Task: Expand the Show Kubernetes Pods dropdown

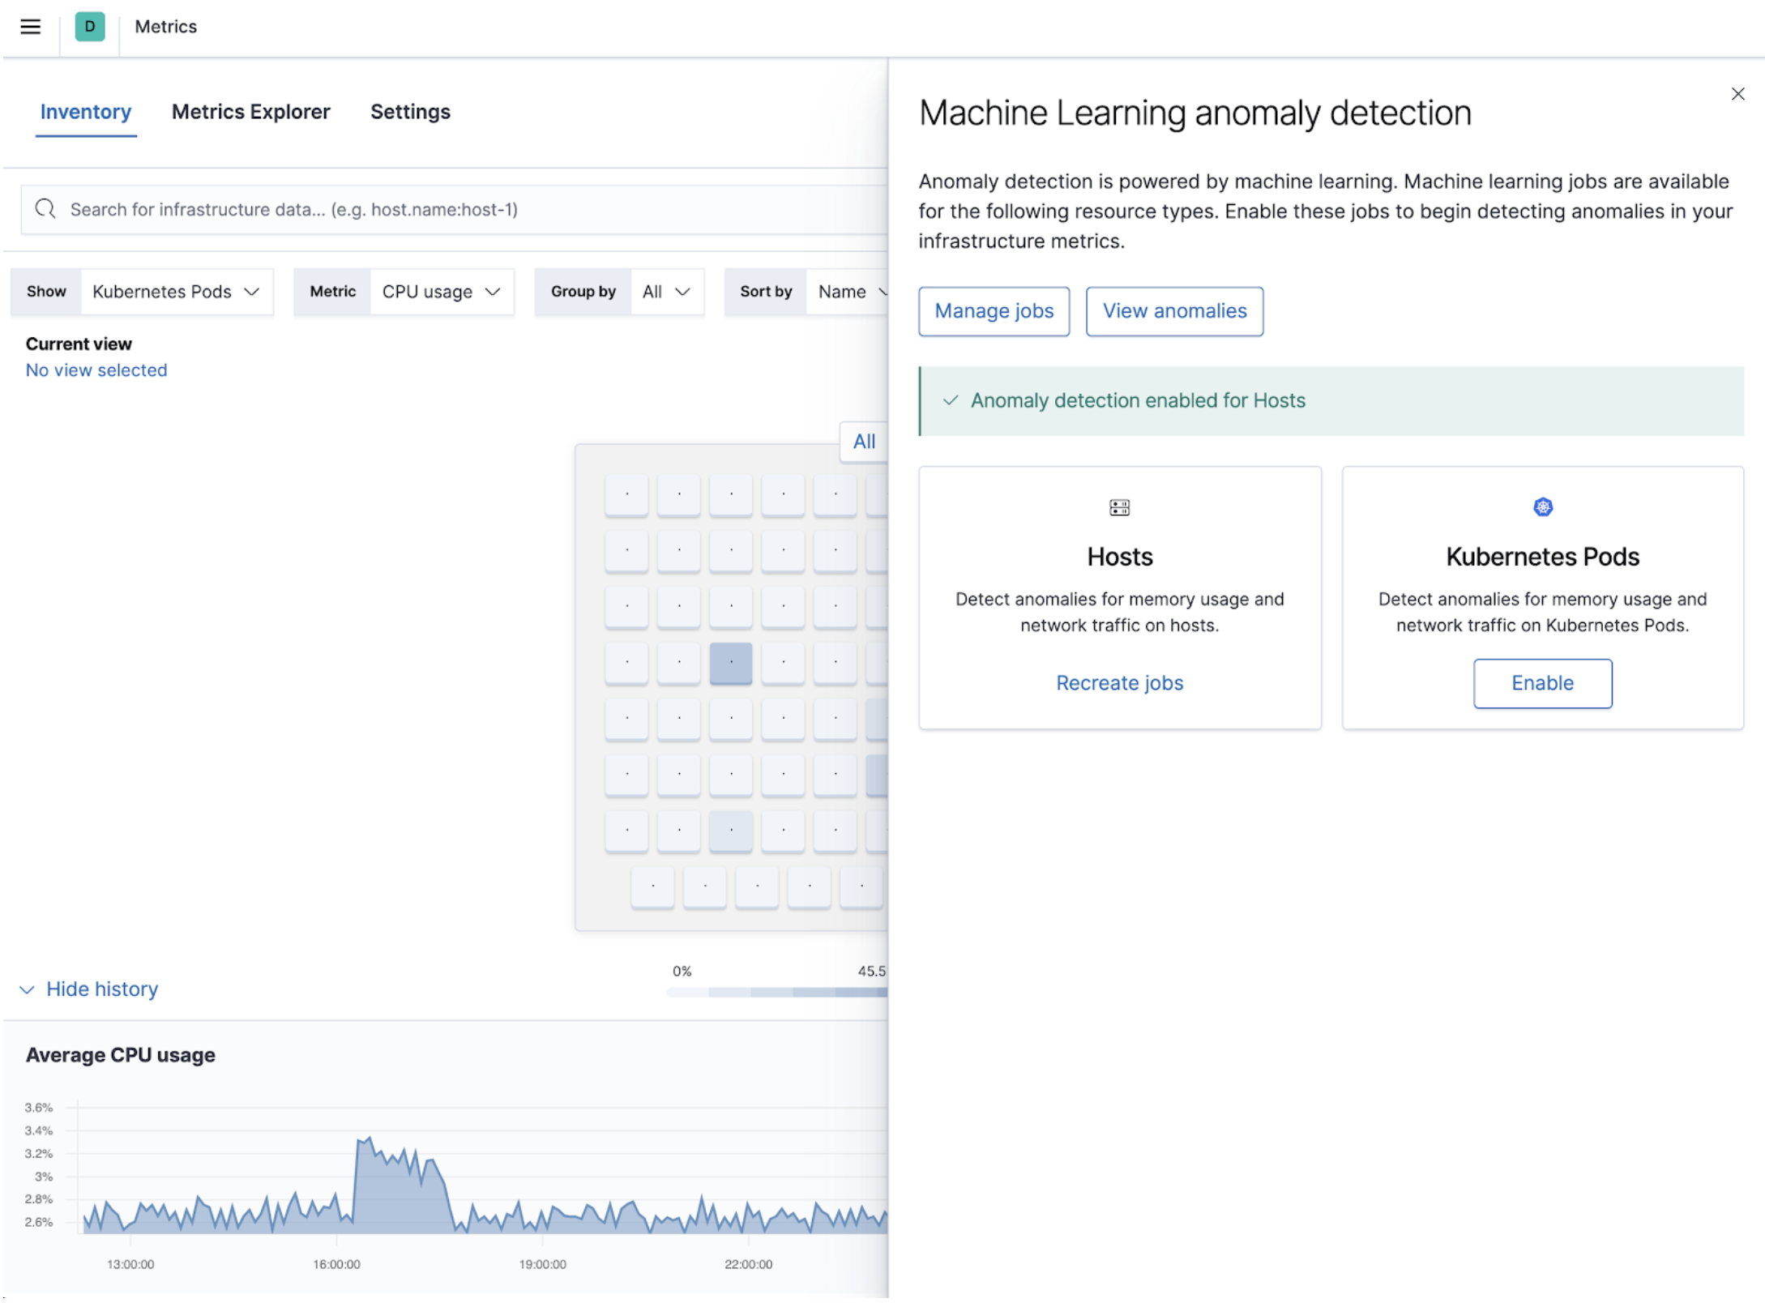Action: (175, 289)
